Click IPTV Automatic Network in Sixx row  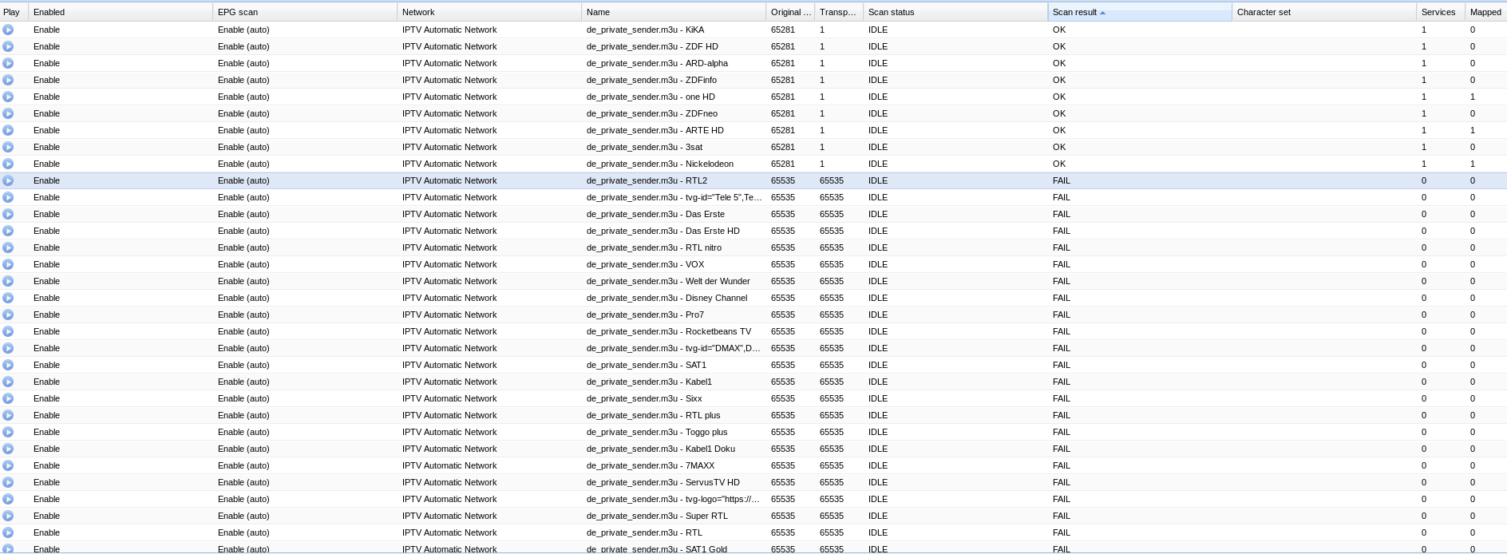click(x=489, y=398)
